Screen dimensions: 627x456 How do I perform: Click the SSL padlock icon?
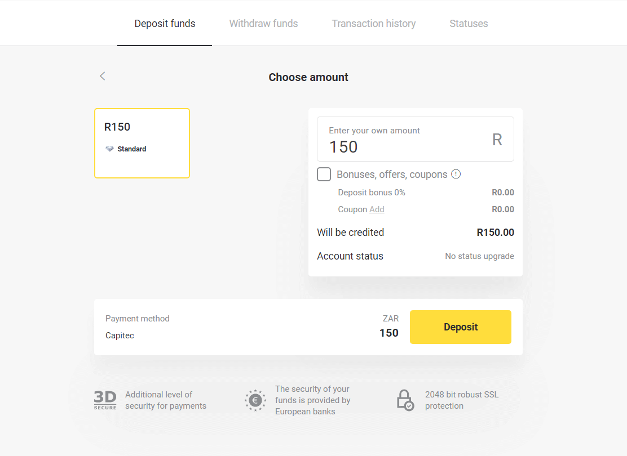[405, 400]
